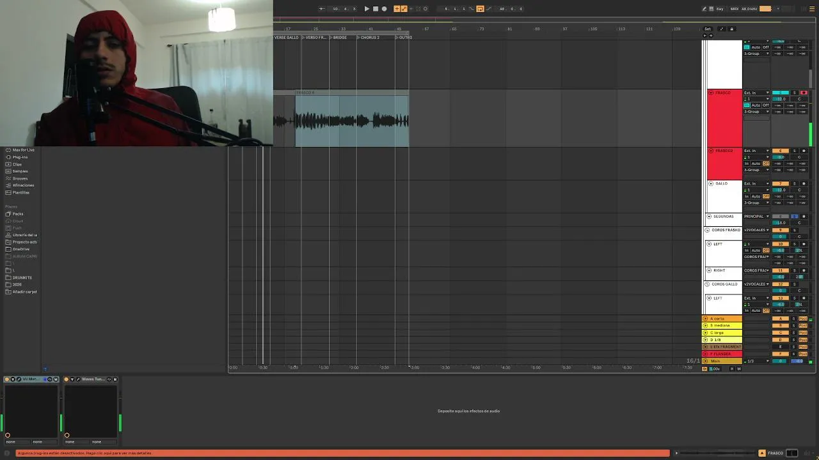Click the Set locator button
819x460 pixels.
[708, 29]
